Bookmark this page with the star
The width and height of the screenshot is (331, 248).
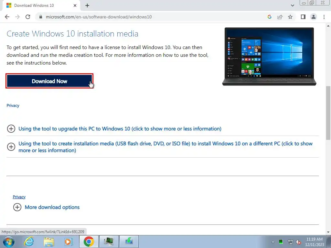(290, 17)
